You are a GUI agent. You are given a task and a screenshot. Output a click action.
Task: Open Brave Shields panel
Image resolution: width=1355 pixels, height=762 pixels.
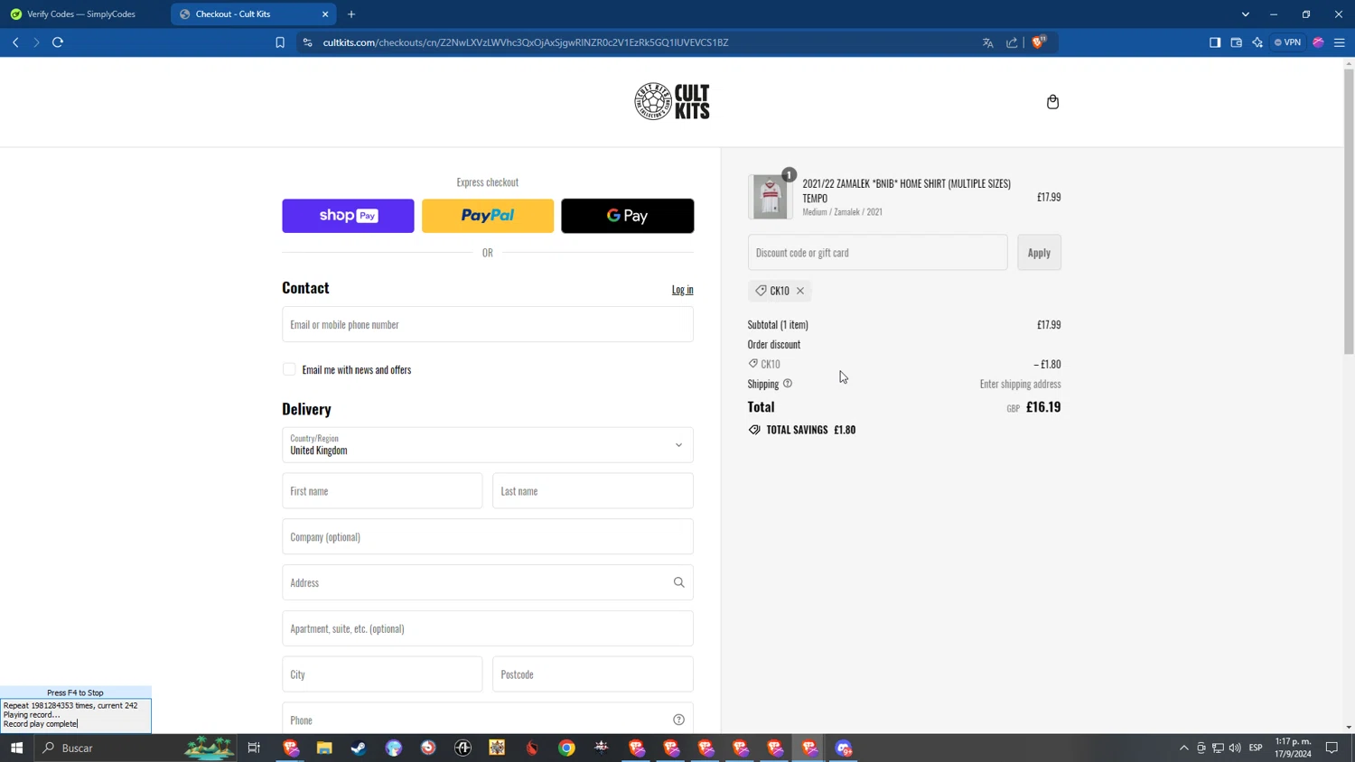pos(1039,42)
